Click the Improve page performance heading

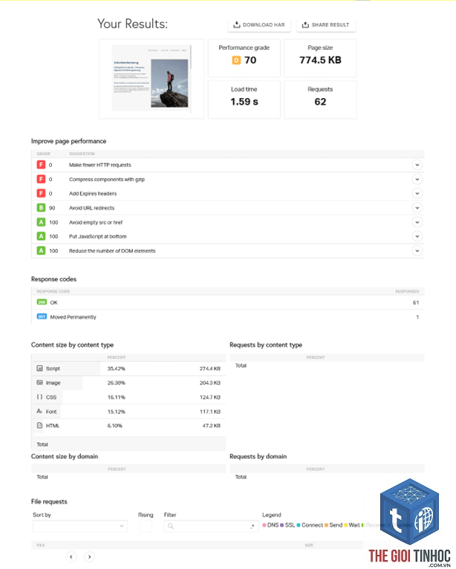[x=68, y=141]
